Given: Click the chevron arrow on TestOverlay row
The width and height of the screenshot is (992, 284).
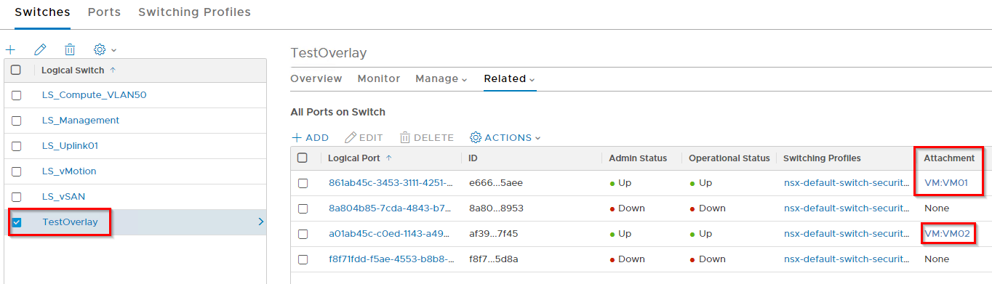Looking at the screenshot, I should click(261, 222).
